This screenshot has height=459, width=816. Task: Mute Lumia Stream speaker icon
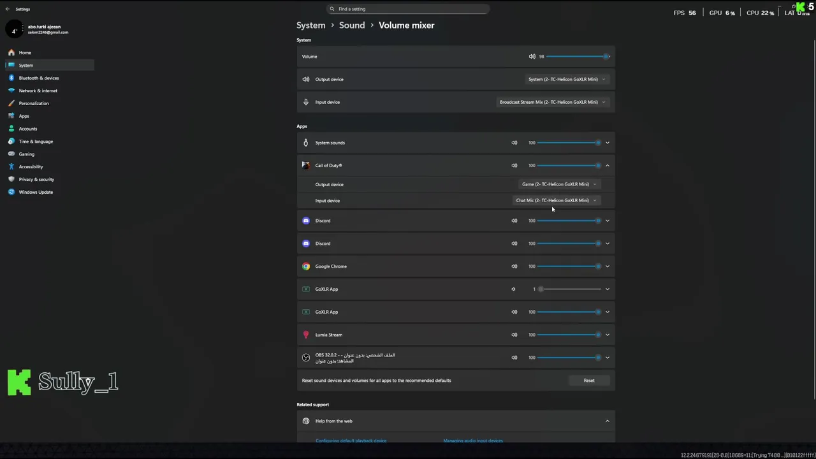coord(514,335)
